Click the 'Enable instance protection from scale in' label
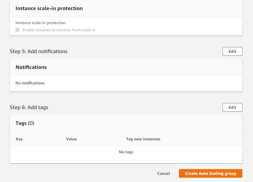 pos(59,30)
